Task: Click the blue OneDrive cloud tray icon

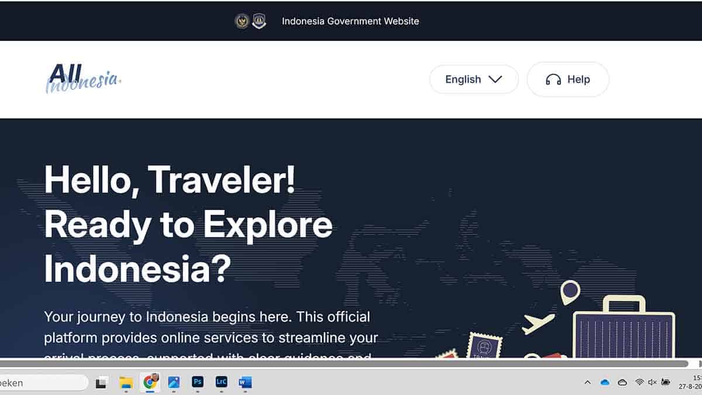Action: pos(605,382)
